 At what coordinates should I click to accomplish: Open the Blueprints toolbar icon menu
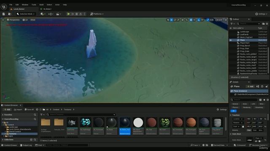(51, 14)
